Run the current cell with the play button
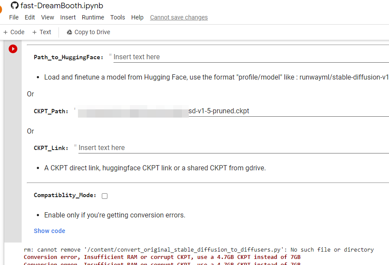389x265 pixels. pyautogui.click(x=13, y=48)
